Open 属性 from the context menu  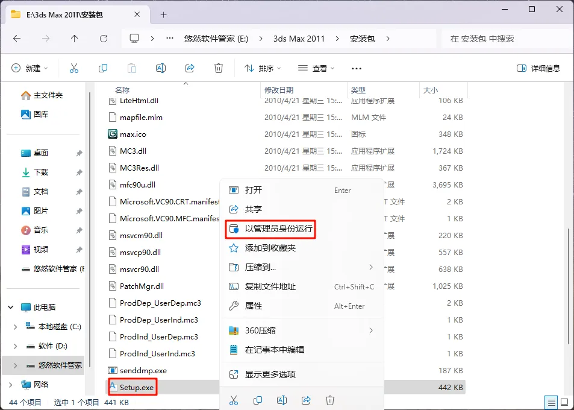pos(302,306)
